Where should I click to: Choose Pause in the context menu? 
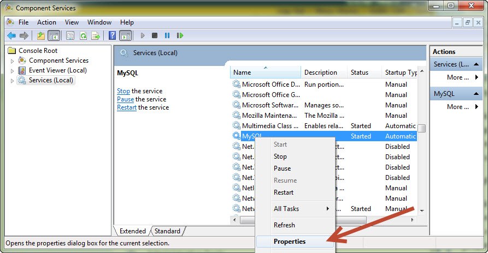(x=295, y=168)
